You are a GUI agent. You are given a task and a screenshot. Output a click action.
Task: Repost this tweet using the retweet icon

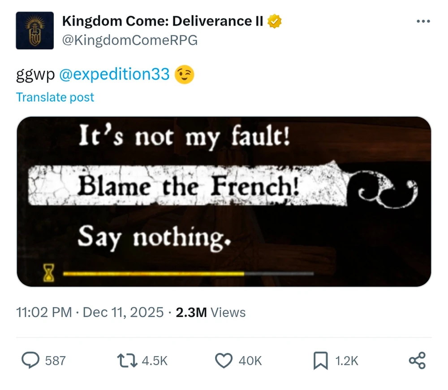[x=127, y=360]
